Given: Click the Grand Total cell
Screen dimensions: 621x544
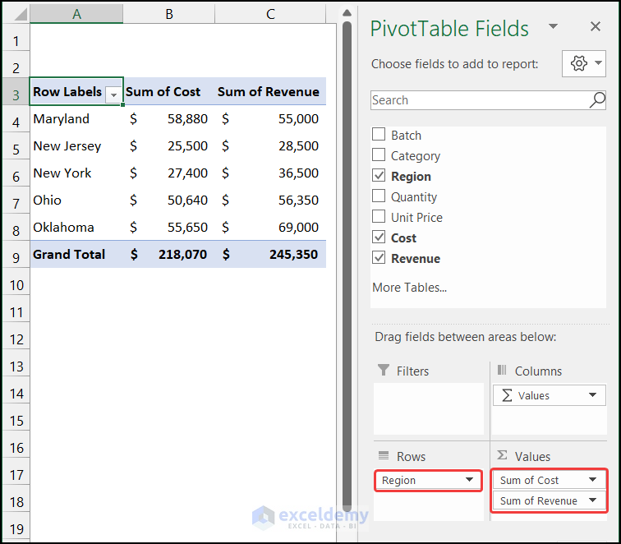Looking at the screenshot, I should tap(69, 255).
